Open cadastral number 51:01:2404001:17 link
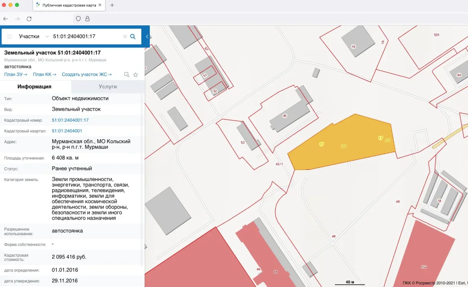This screenshot has width=468, height=287. (x=70, y=120)
